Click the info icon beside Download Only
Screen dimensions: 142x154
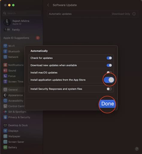[134, 14]
